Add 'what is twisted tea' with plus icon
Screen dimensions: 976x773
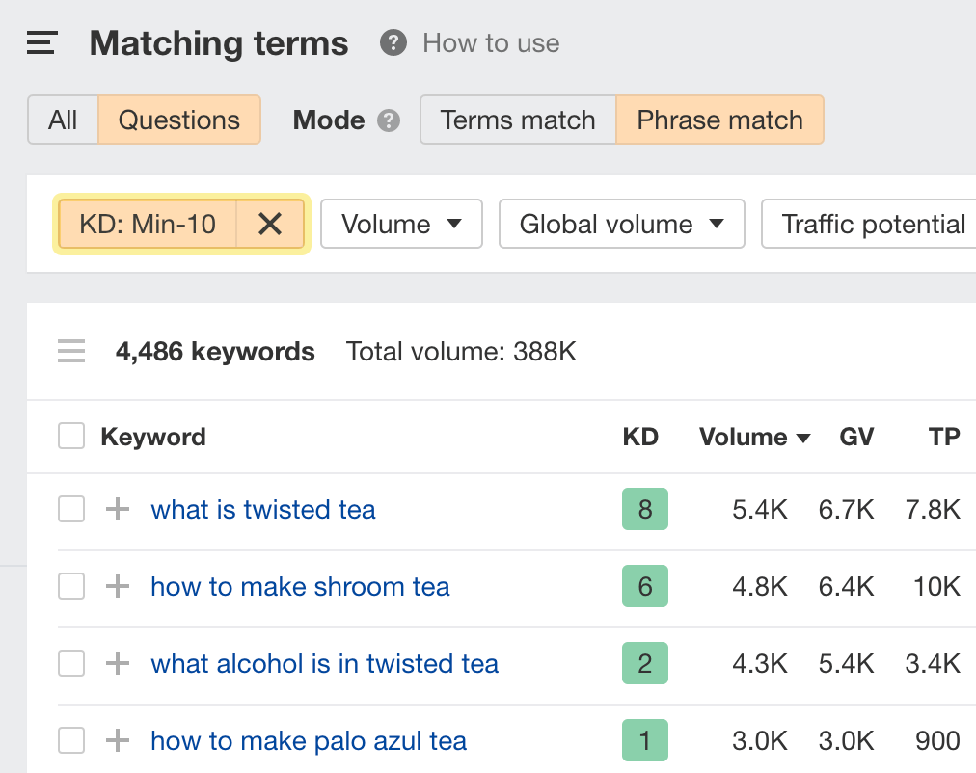click(118, 509)
